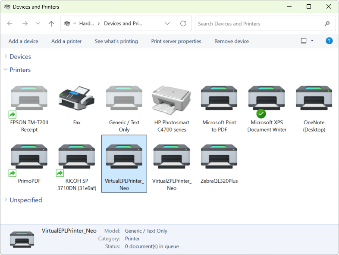Viewport: 339px width, 255px height.
Task: Click the Printers group heading
Action: click(x=20, y=70)
